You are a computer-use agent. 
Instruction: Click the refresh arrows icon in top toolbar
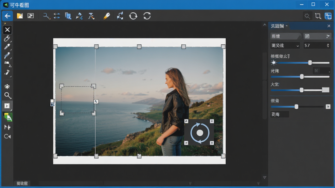coord(147,16)
